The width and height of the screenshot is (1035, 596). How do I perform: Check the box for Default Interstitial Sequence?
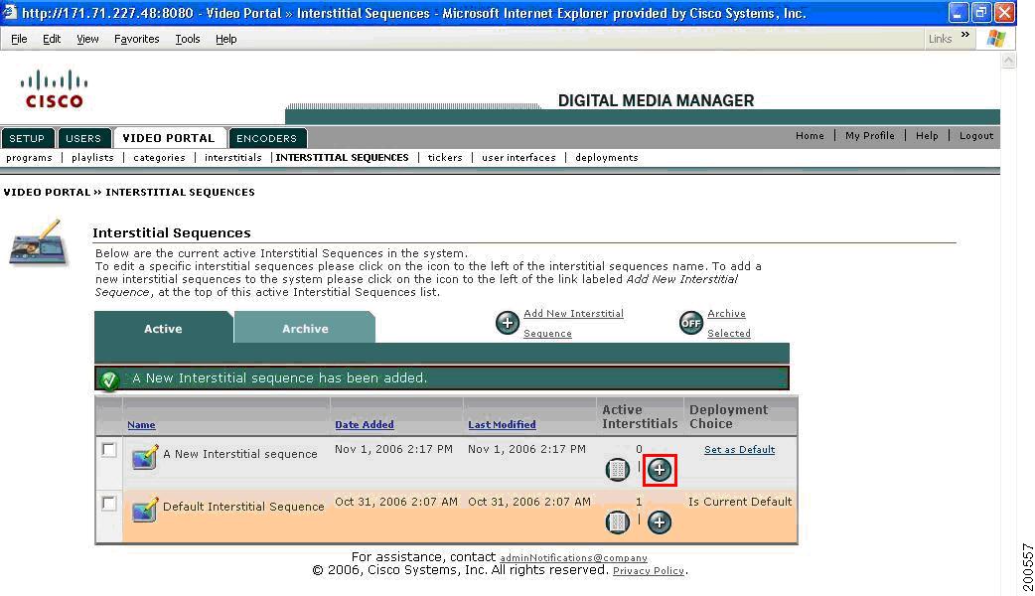point(109,504)
